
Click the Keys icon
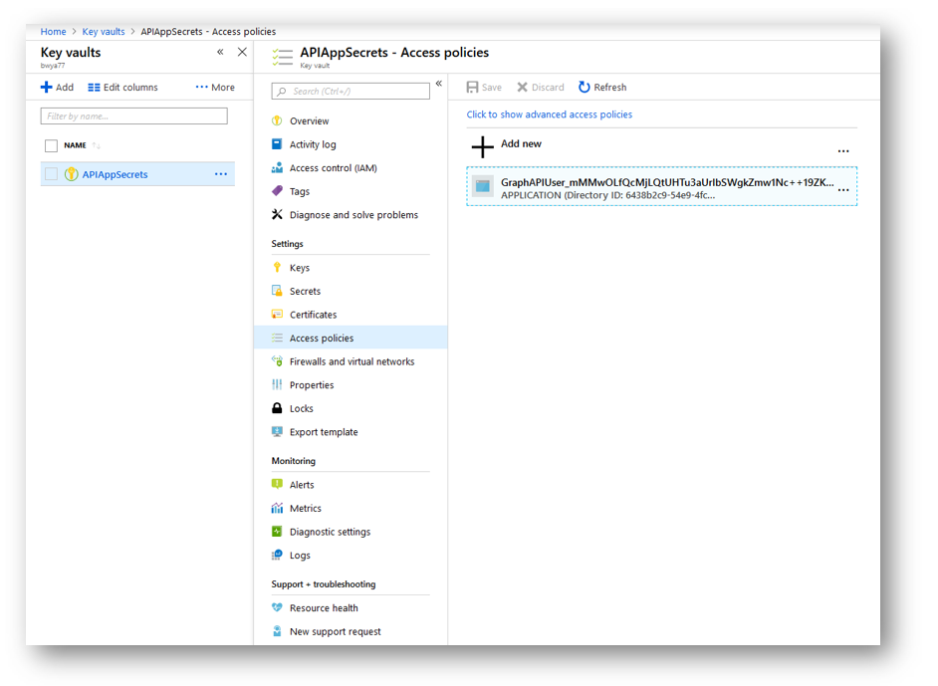tap(277, 268)
